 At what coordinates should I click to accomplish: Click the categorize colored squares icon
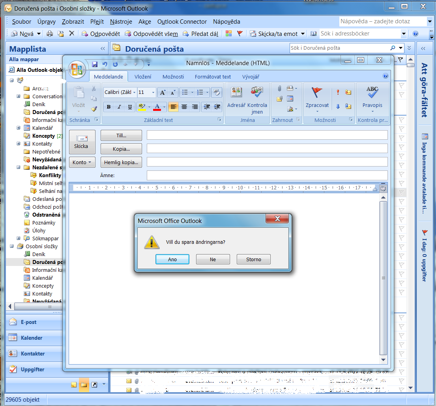pyautogui.click(x=228, y=34)
